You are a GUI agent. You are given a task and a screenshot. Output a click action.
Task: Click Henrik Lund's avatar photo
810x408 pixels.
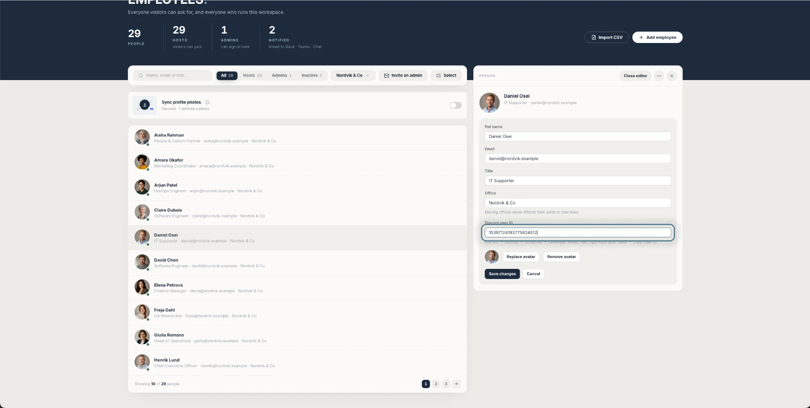click(x=142, y=362)
